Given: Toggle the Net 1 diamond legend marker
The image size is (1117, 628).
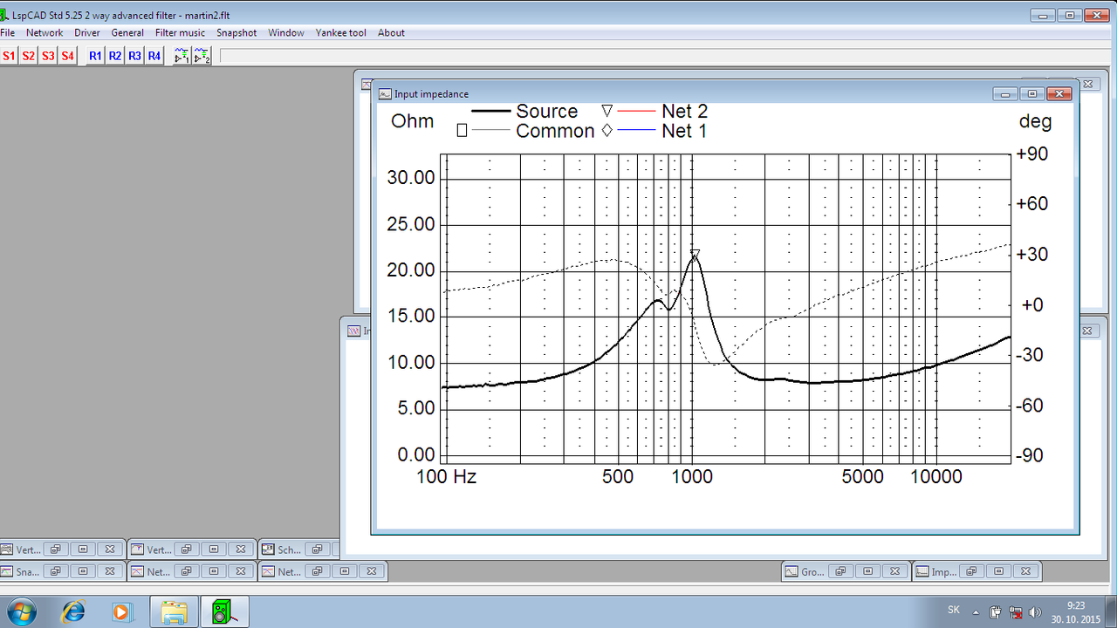Looking at the screenshot, I should coord(607,131).
